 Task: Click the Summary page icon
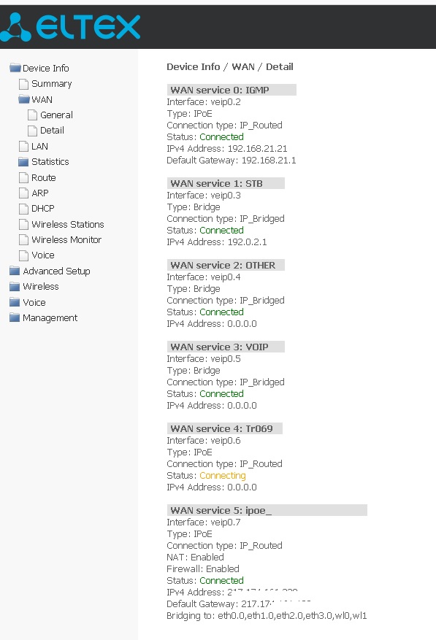pos(23,84)
